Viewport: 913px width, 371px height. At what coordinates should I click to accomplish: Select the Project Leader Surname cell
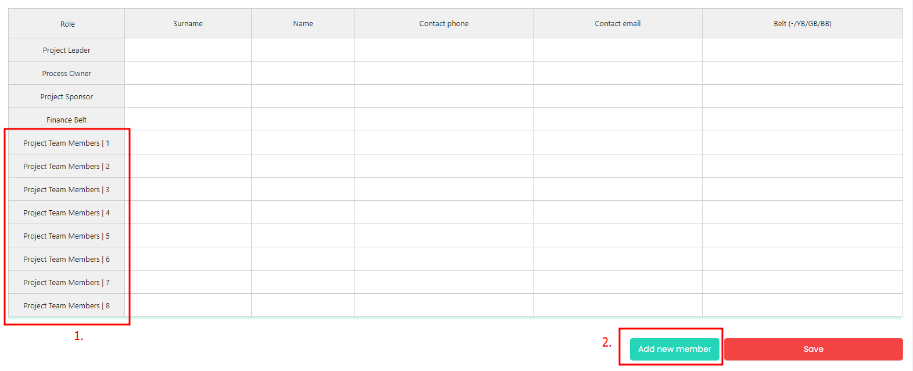(x=188, y=50)
